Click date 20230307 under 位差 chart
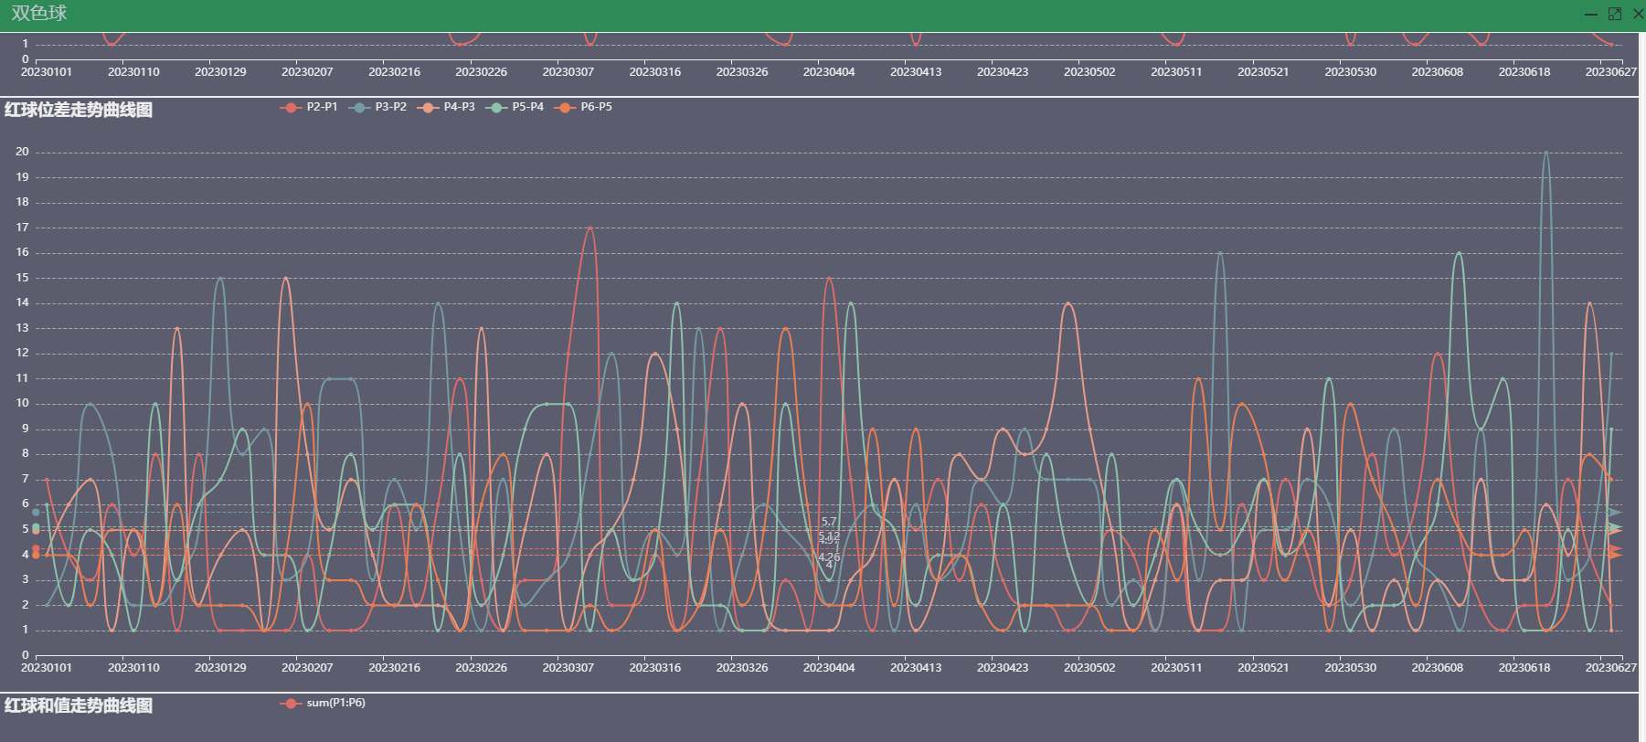This screenshot has height=742, width=1646. click(568, 668)
